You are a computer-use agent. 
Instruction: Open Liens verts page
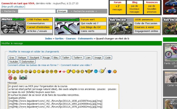coord(93,31)
